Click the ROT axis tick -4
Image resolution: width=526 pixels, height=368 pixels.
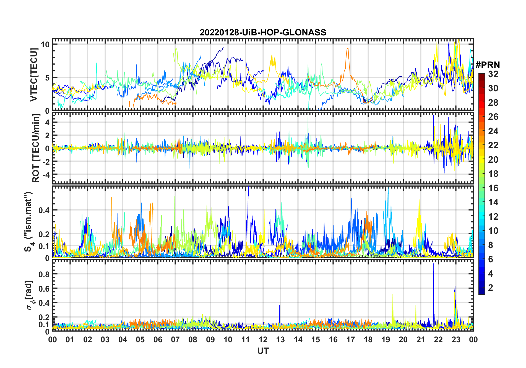46,175
